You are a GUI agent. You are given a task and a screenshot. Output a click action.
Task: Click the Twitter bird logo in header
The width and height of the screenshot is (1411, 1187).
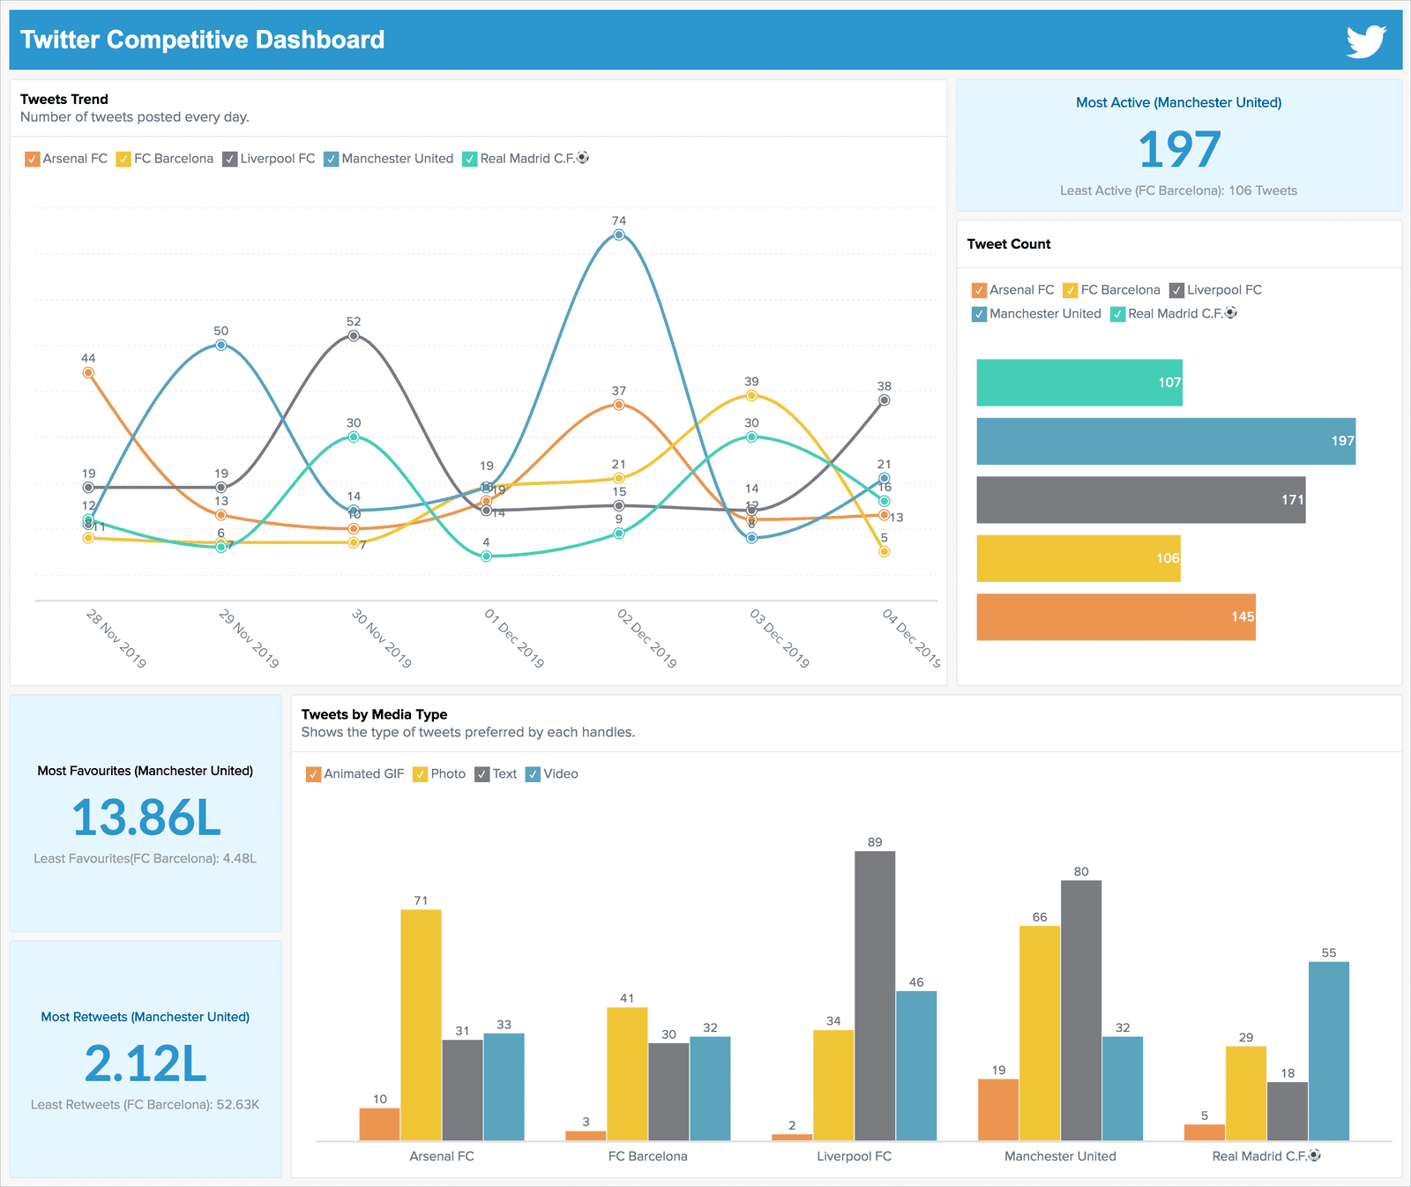point(1366,41)
